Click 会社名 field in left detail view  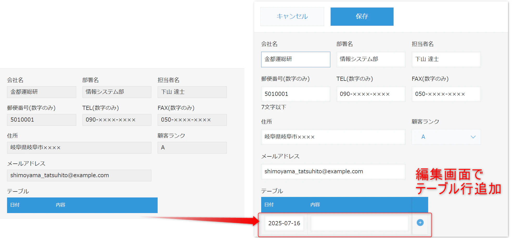tap(42, 92)
